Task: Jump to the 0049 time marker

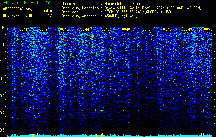Action: (188, 29)
